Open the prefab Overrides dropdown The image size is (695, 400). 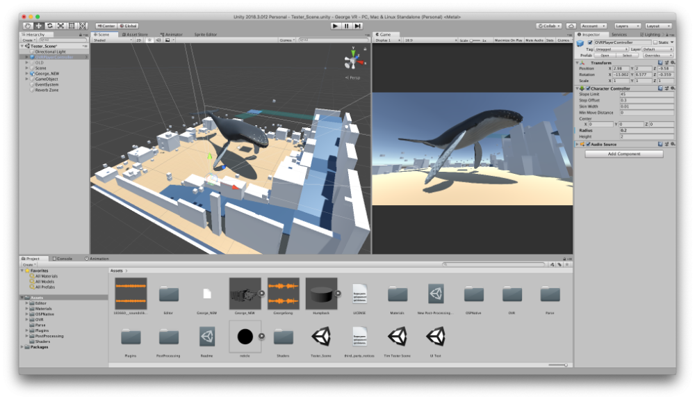[658, 56]
